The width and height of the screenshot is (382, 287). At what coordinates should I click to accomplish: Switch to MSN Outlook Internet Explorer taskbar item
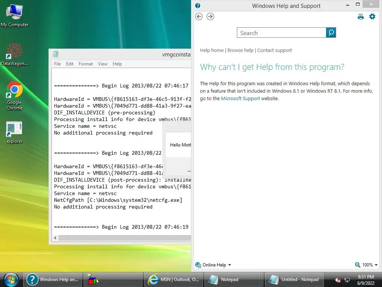(173, 280)
